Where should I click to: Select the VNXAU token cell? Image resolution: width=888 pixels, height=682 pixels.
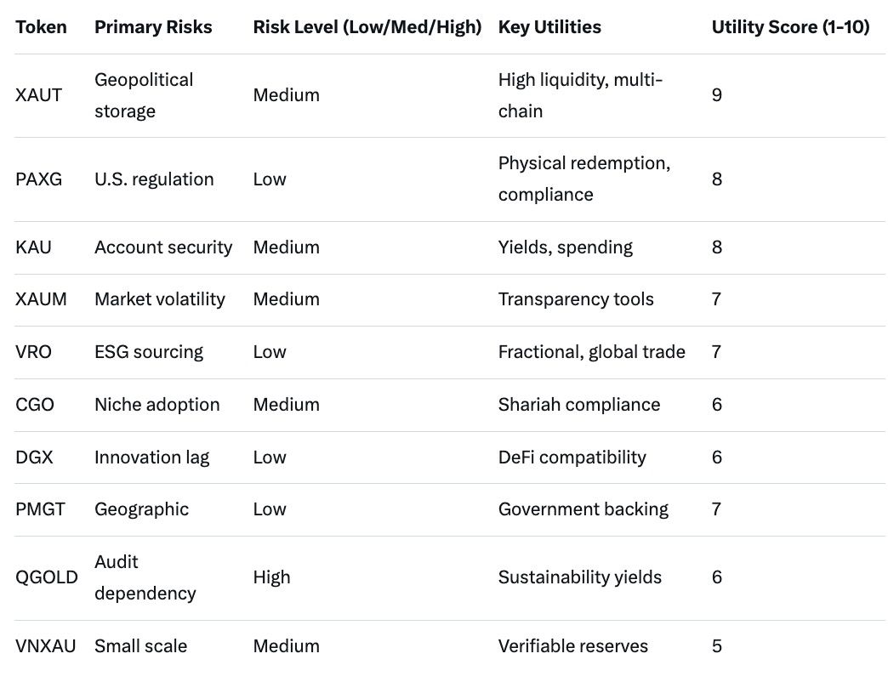point(46,646)
